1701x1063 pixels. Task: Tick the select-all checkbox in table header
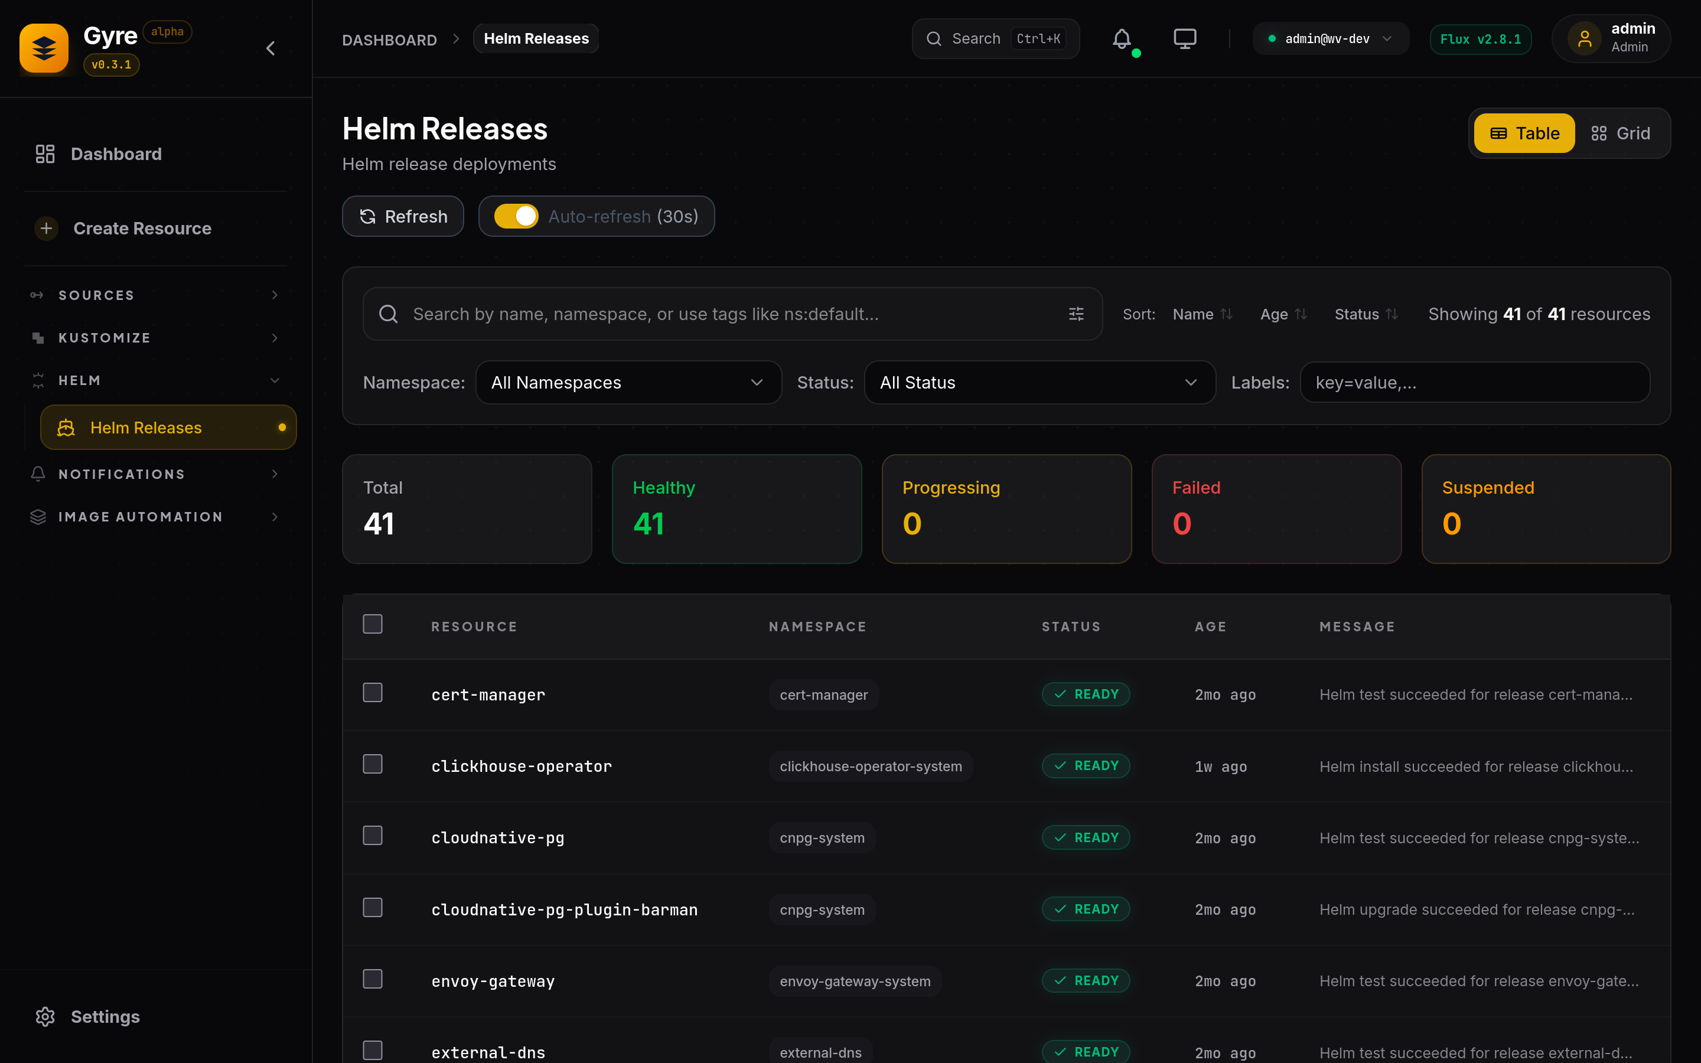coord(373,624)
